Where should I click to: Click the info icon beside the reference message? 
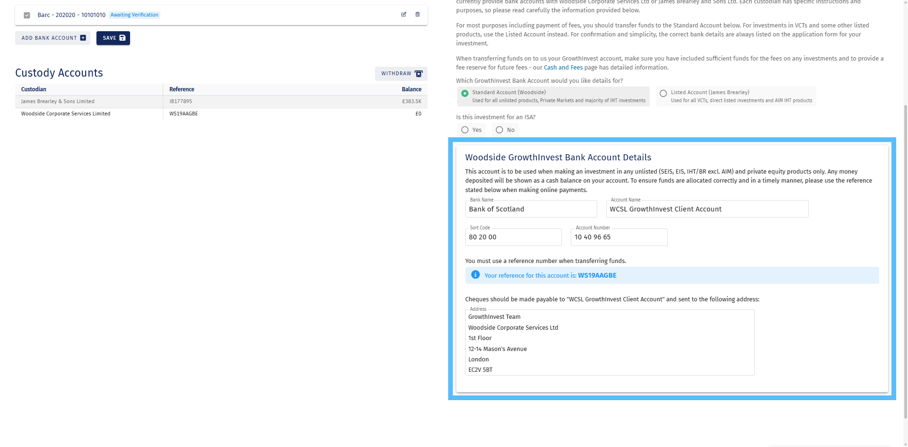point(475,275)
